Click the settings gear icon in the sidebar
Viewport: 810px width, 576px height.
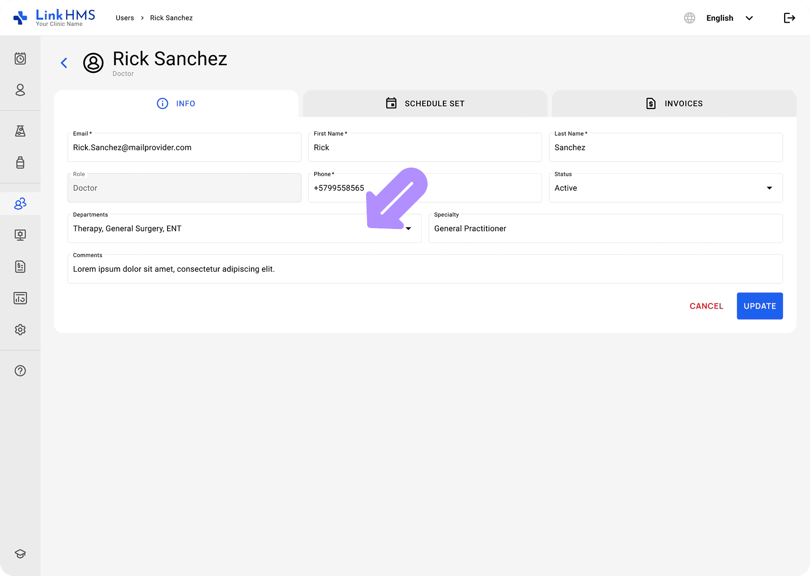click(20, 330)
